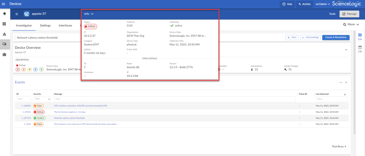Switch to the Interfaces tab

tap(65, 25)
